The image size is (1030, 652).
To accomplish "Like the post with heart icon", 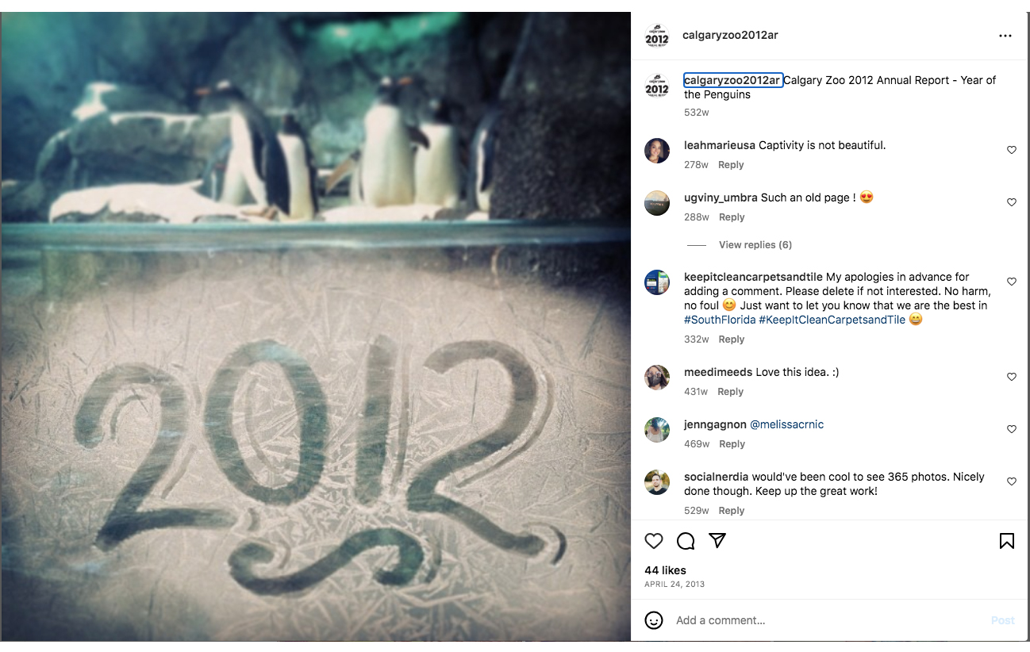I will point(654,541).
